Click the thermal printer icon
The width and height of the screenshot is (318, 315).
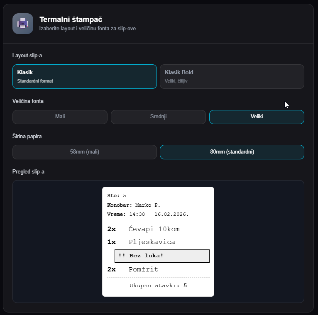(x=23, y=24)
